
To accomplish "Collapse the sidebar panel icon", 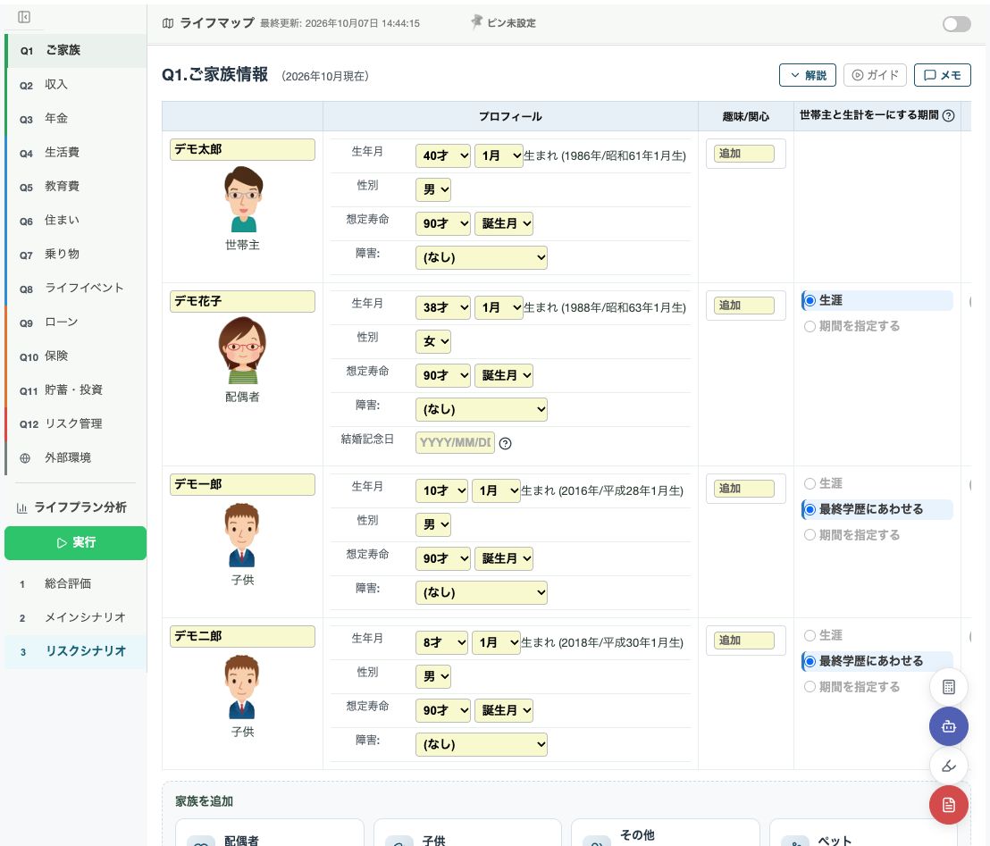I will [24, 17].
